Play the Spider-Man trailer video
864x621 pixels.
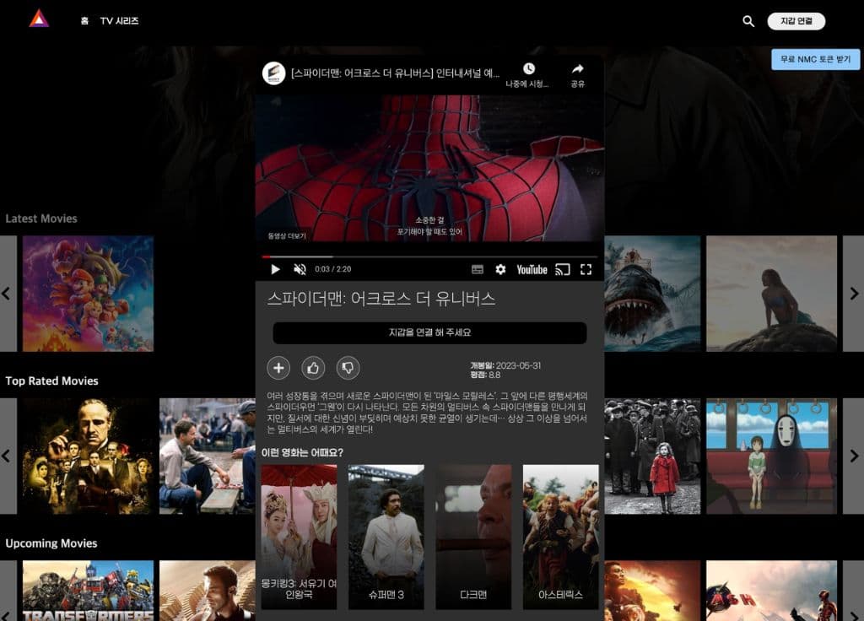coord(276,269)
